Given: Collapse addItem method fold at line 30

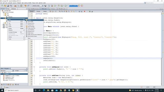Looking at the screenshot, I should click(x=34, y=75).
